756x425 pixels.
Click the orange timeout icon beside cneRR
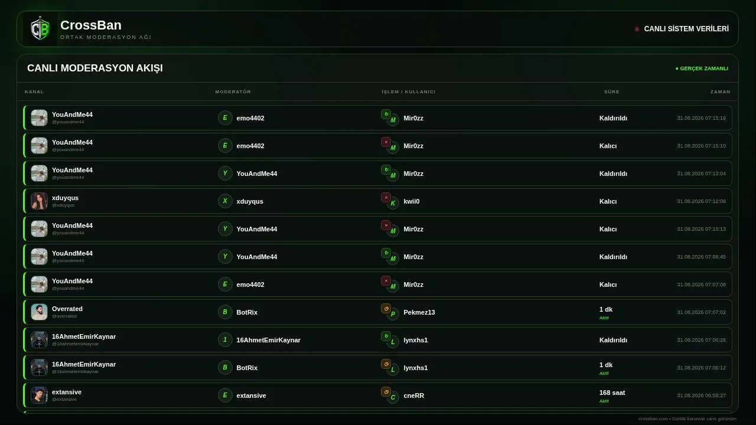[386, 391]
